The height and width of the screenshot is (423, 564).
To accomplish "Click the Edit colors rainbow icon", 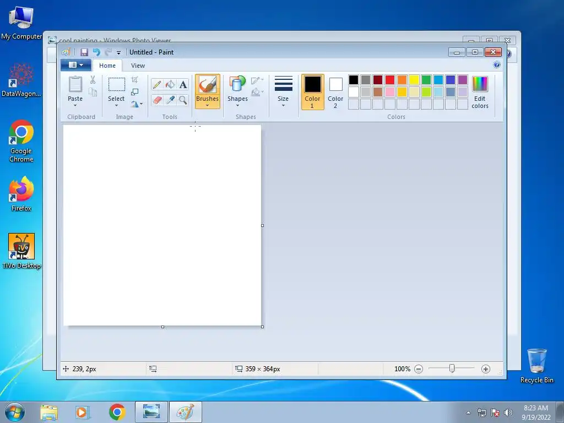I will click(480, 84).
